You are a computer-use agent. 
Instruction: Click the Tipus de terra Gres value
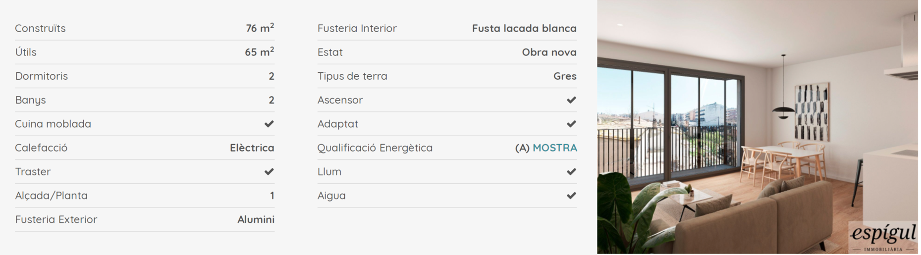click(565, 76)
